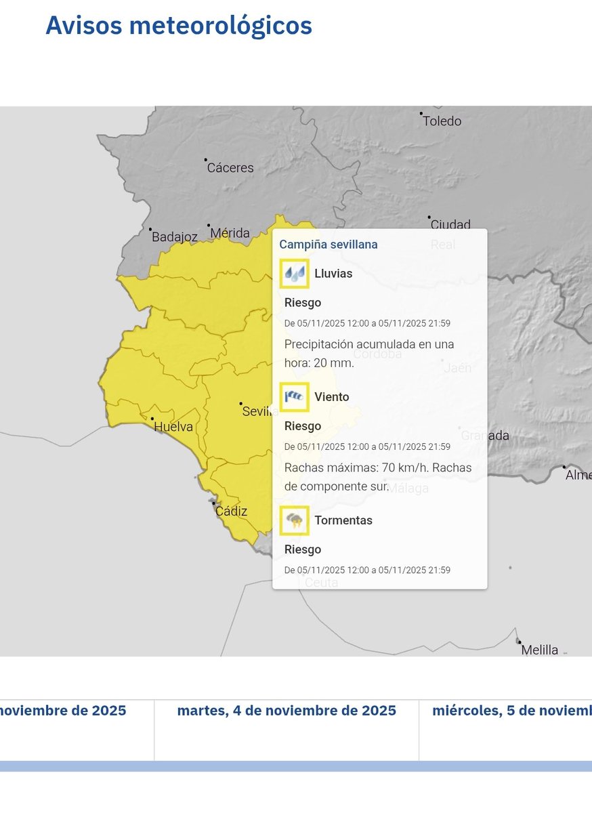Click the Tormentas storm warning icon

click(295, 520)
